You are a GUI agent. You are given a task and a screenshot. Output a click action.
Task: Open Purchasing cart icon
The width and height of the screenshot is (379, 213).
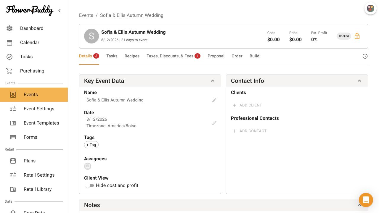9,71
